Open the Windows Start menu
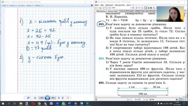188x106 pixels. coord(3,103)
